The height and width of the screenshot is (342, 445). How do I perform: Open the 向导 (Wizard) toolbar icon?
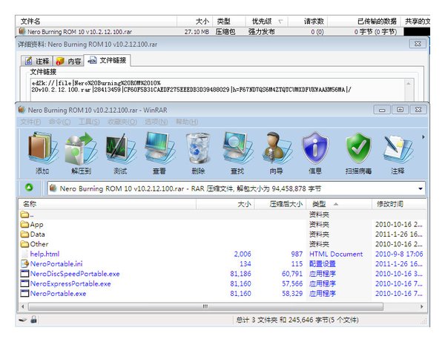[x=276, y=148]
